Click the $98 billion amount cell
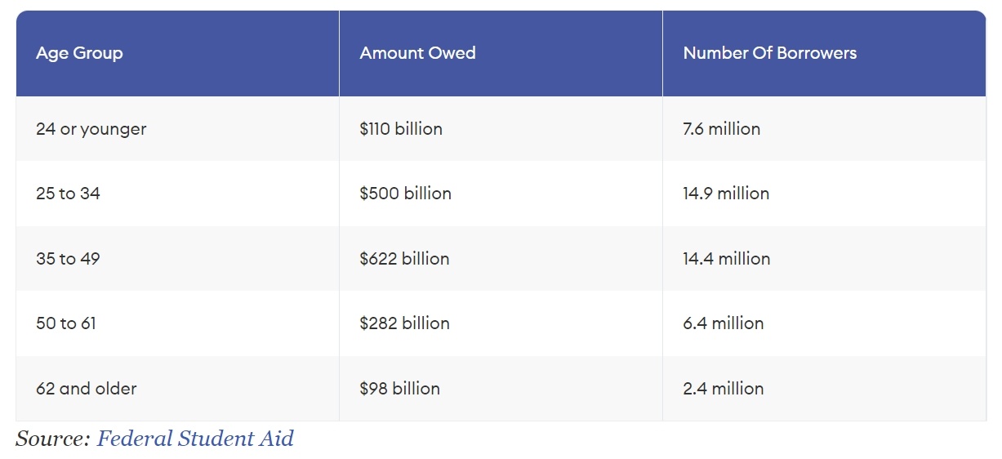This screenshot has height=459, width=1002. [x=399, y=389]
